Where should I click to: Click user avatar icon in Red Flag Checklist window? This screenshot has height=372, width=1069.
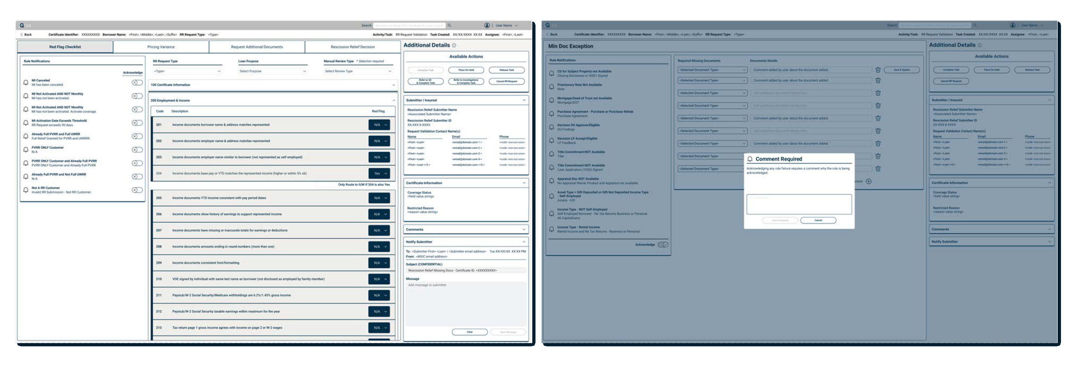tap(487, 25)
